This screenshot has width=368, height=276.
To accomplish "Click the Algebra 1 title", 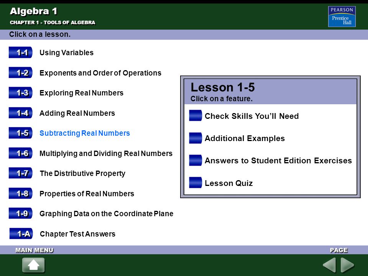I will 34,11.
